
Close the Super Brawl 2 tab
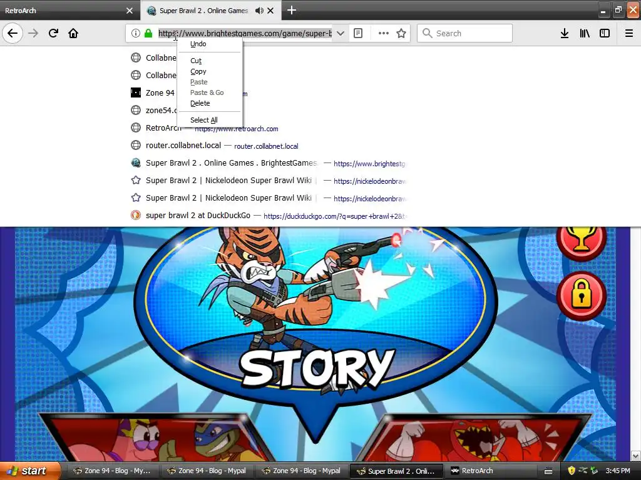point(270,11)
